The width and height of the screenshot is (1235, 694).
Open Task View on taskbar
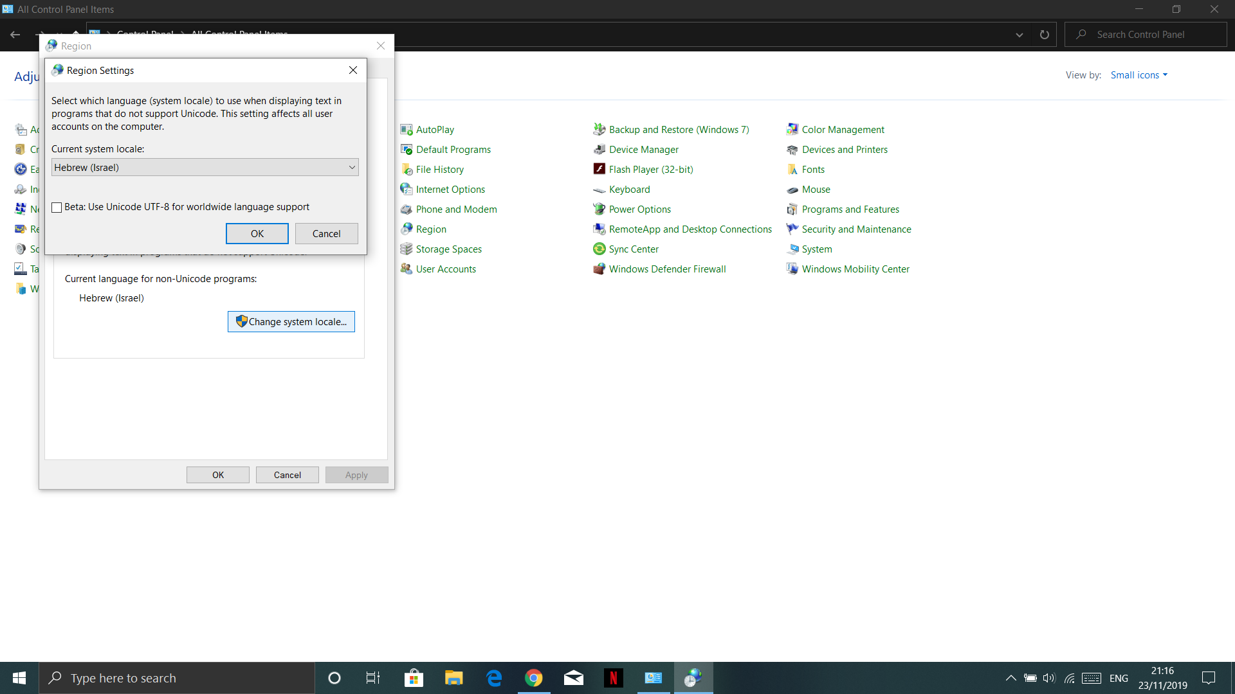373,678
